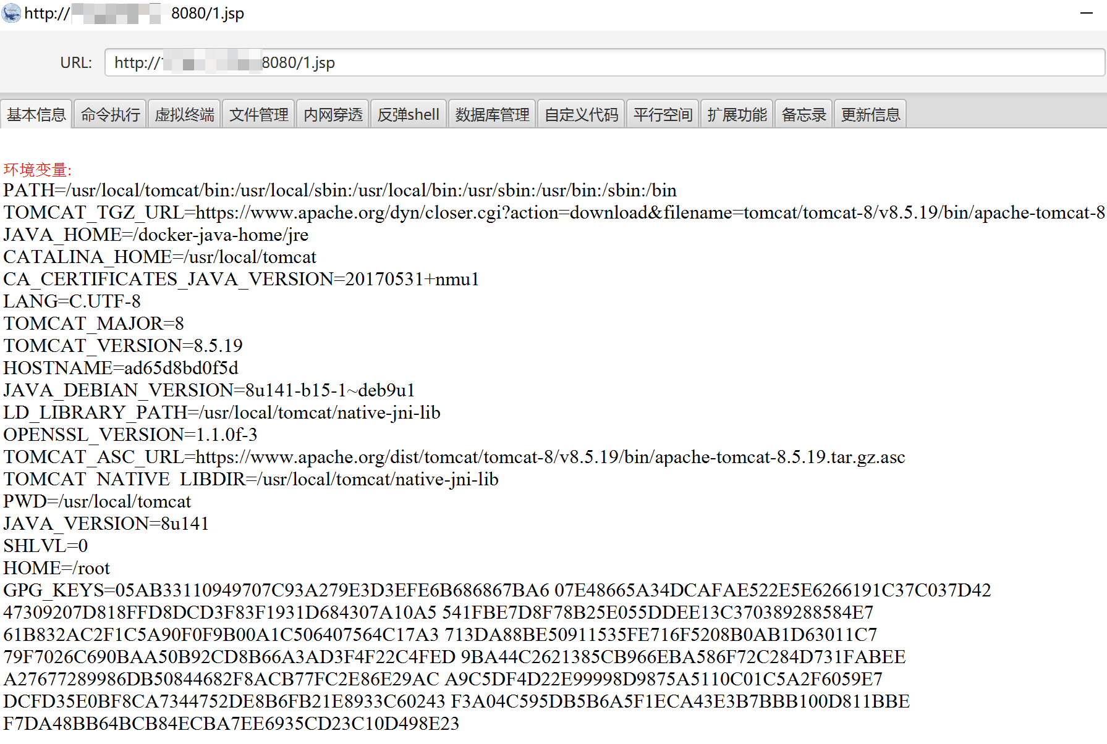Click the OPENSSL_VERSION=1.1.0f-3 line
The height and width of the screenshot is (744, 1107).
click(x=130, y=435)
